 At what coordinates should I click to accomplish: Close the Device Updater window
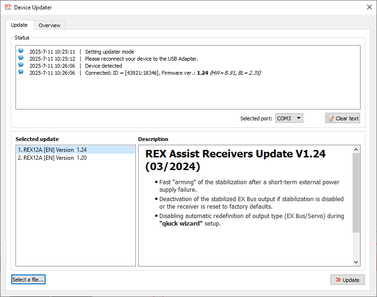[x=369, y=7]
